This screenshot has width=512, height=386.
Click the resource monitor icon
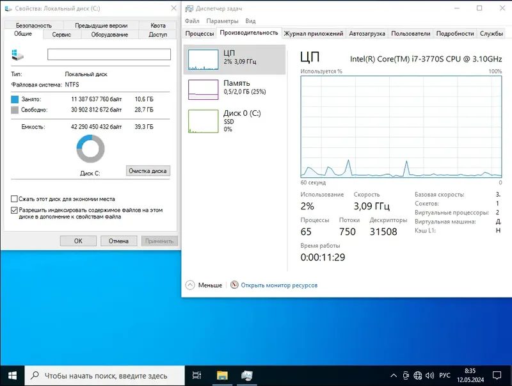(x=234, y=285)
